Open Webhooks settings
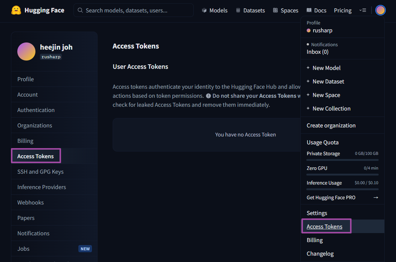The width and height of the screenshot is (396, 262). (x=54, y=202)
